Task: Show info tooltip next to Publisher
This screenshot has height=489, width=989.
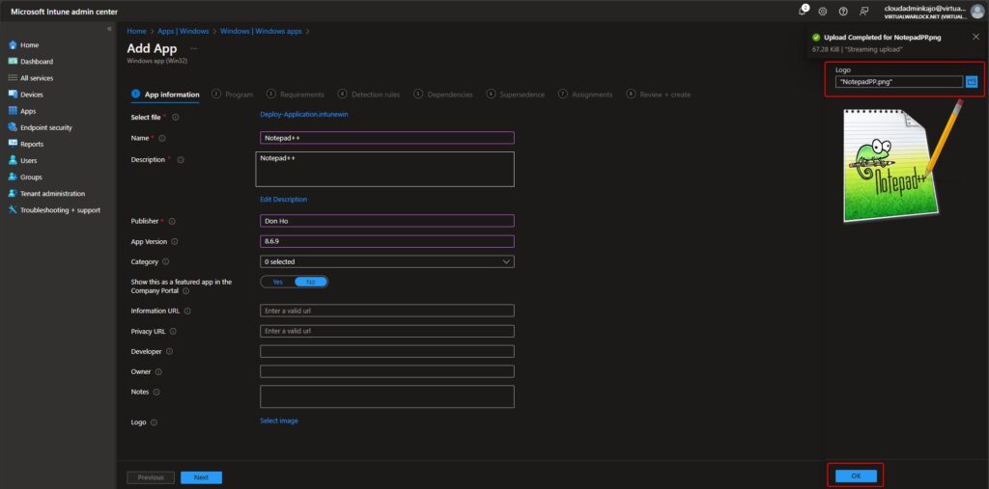Action: click(172, 221)
